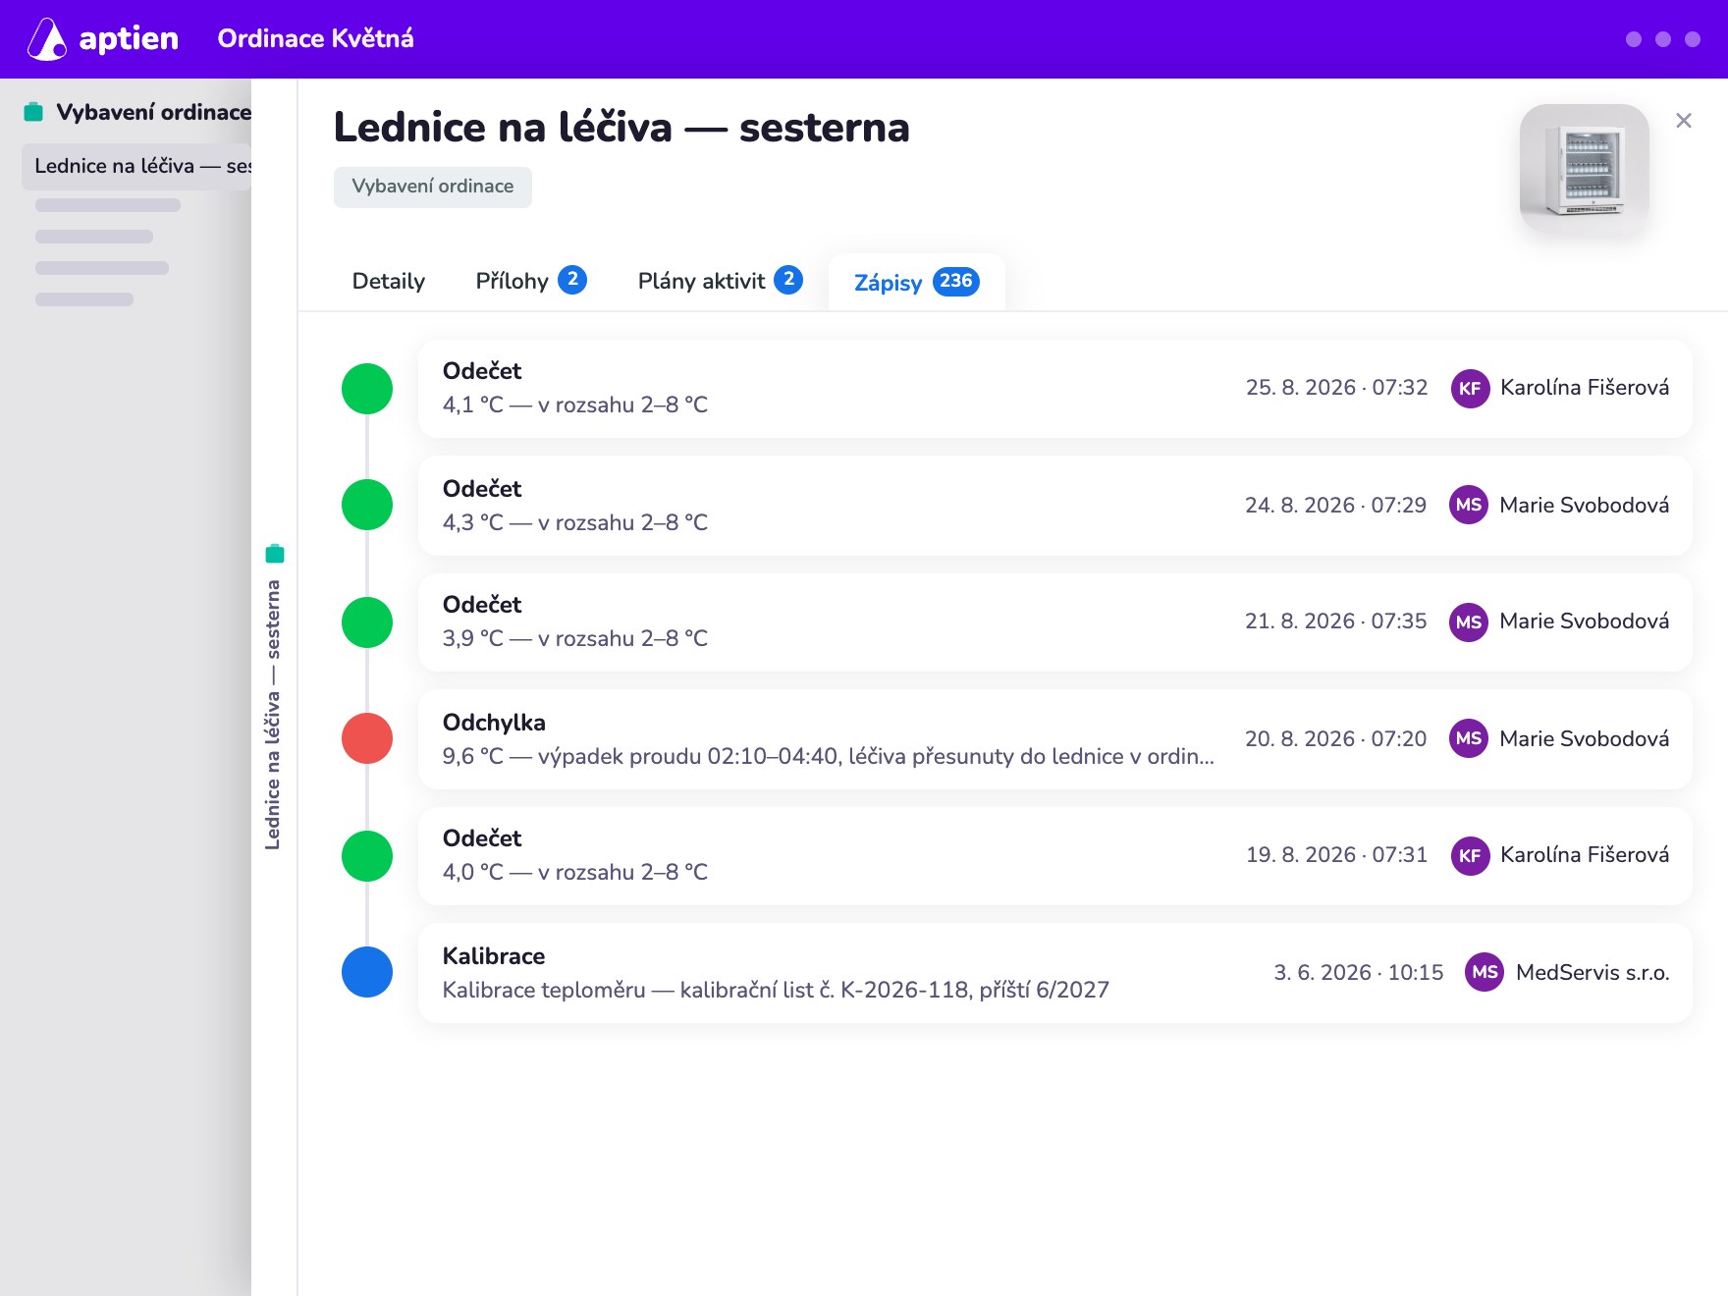
Task: Click the green marker for 24. 8. 2026 reading
Action: tap(367, 505)
